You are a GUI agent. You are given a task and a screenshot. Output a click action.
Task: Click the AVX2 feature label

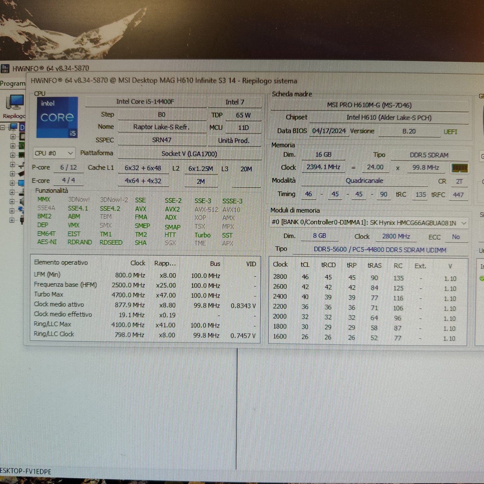172,209
